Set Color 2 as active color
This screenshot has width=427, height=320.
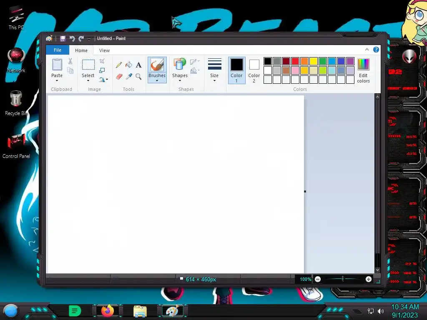pos(254,70)
